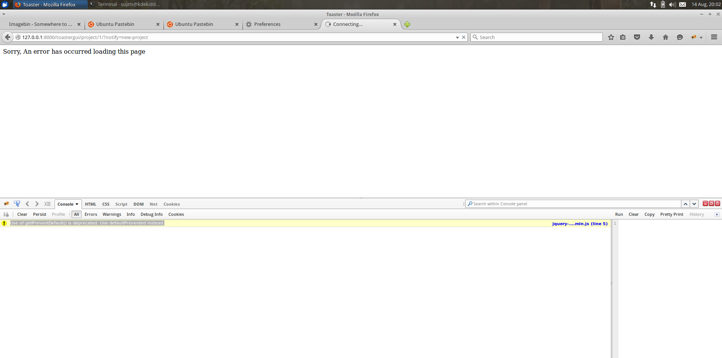The height and width of the screenshot is (358, 722).
Task: Save page to Pocket
Action: [637, 37]
